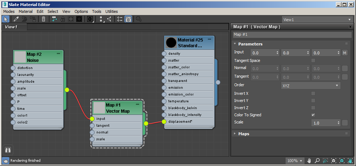The image size is (356, 166).
Task: Click Hide Unused Nodeslots icon
Action: [63, 19]
